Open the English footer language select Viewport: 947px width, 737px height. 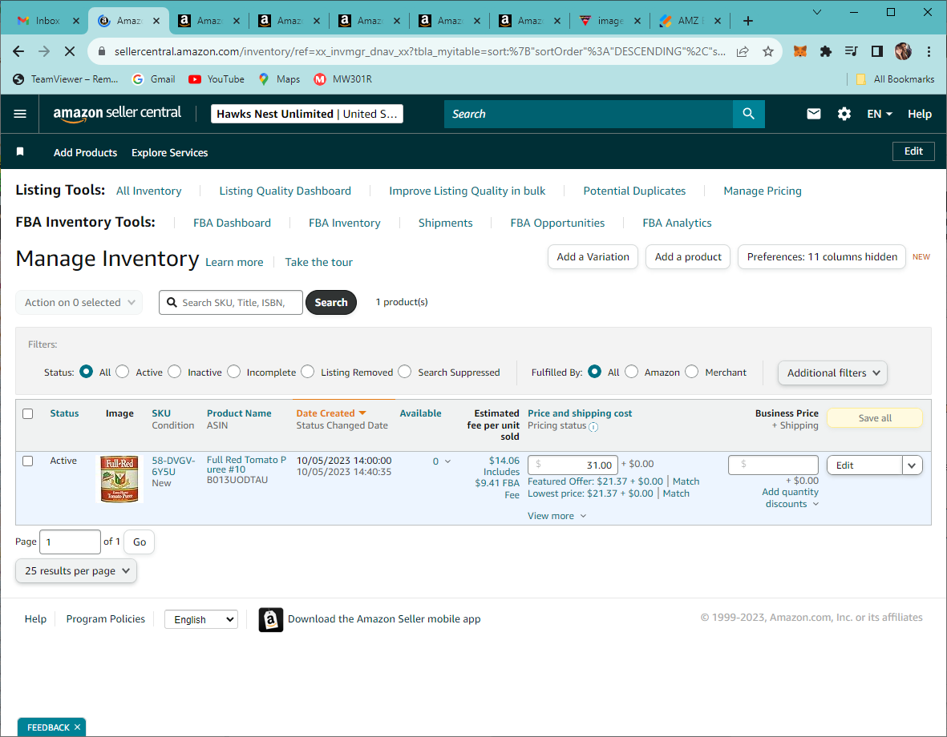[x=201, y=619]
